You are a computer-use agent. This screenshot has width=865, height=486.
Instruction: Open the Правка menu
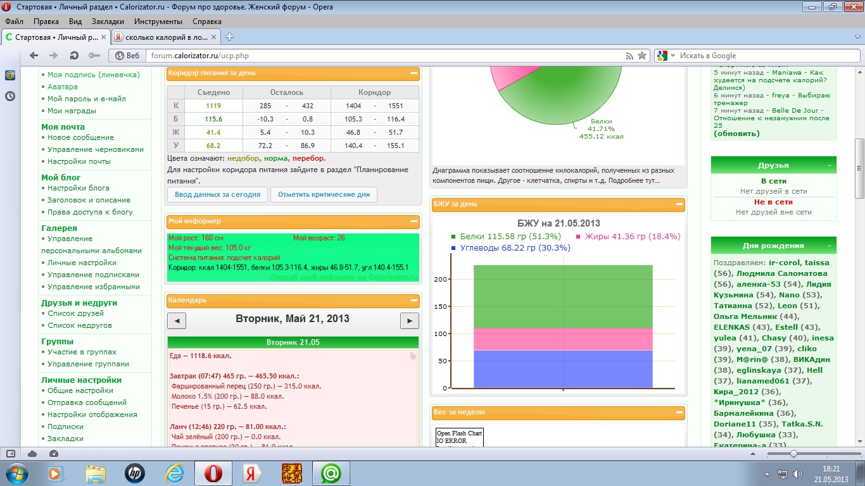tap(46, 21)
